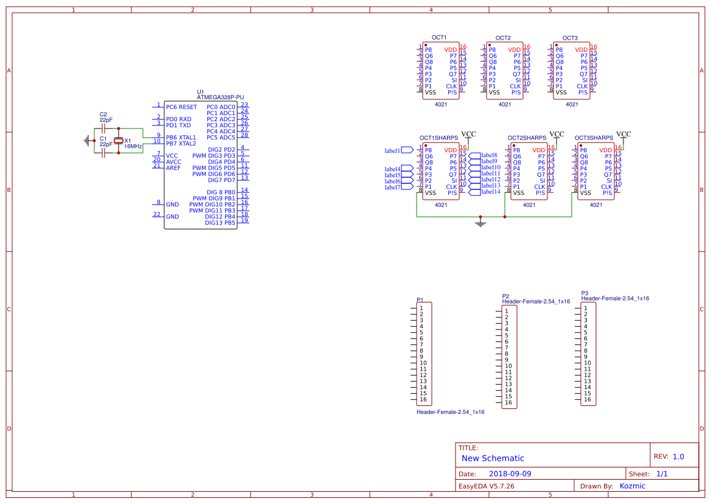The image size is (711, 504).
Task: Select the ground symbol under the SHARPS chips
Action: tap(480, 223)
